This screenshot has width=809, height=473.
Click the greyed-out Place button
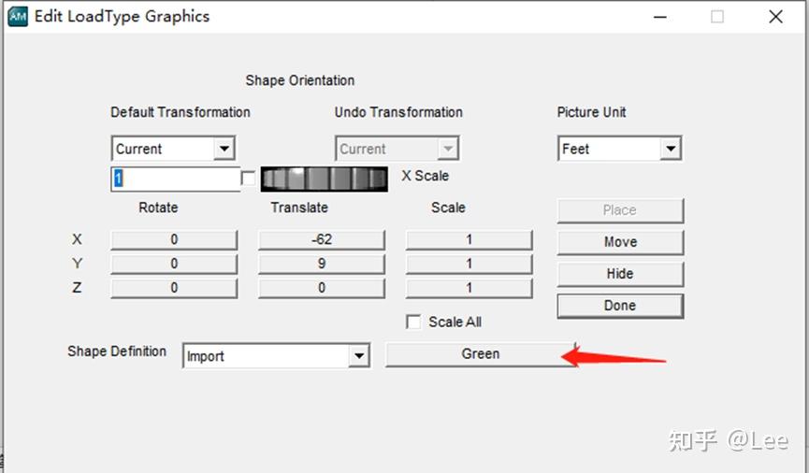tap(620, 210)
